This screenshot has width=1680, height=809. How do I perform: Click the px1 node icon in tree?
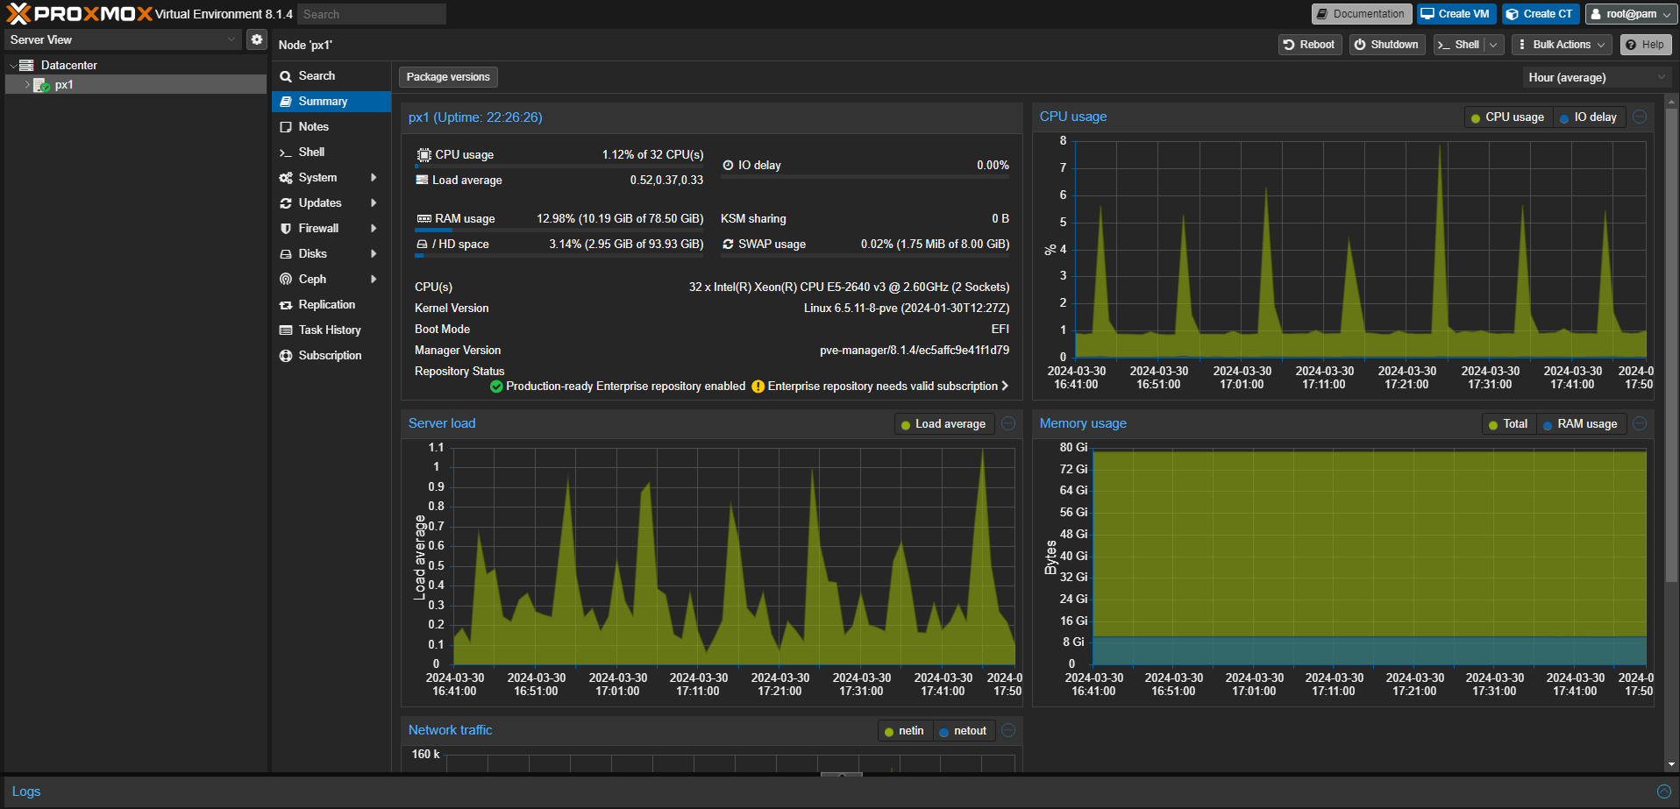41,85
